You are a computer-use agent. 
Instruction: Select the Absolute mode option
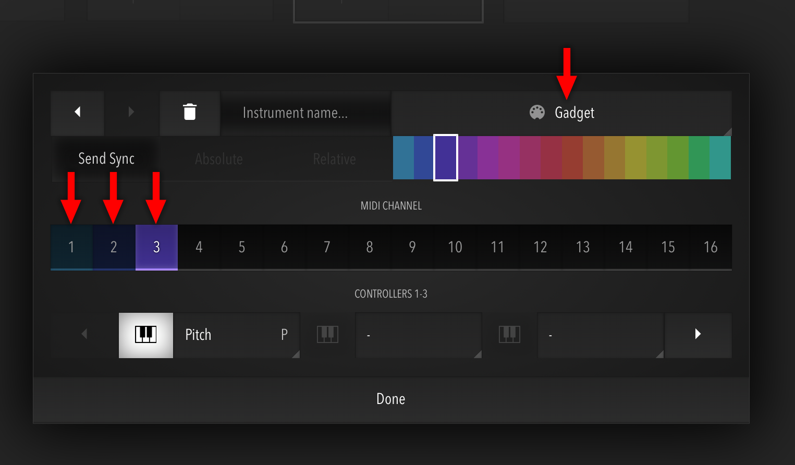[x=219, y=159]
